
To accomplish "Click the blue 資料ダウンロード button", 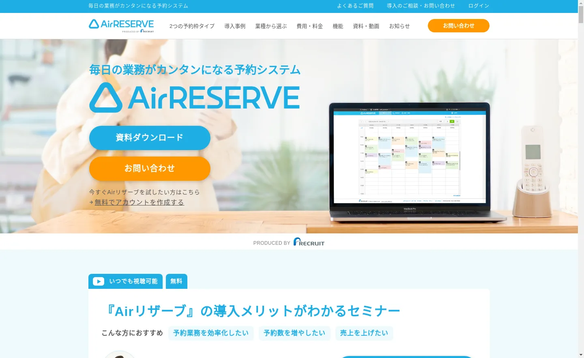I will pyautogui.click(x=150, y=138).
